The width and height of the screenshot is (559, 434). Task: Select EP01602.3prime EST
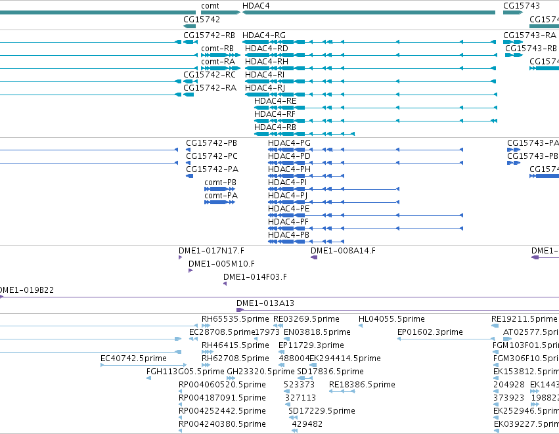tap(446, 339)
